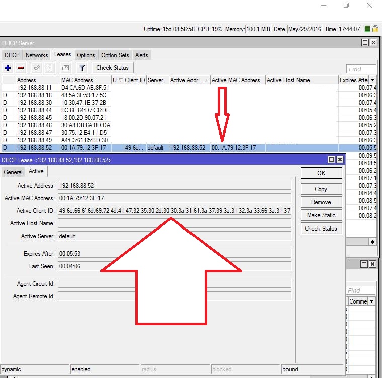Image resolution: width=382 pixels, height=378 pixels.
Task: Select lease row 192.168.88.18
Action: pos(189,95)
